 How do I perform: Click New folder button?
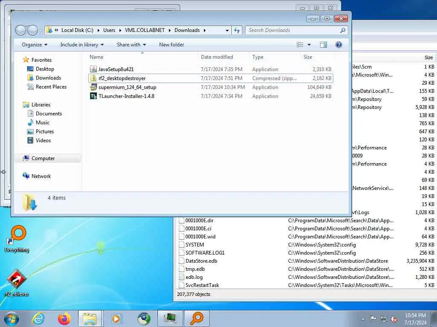[x=172, y=45]
